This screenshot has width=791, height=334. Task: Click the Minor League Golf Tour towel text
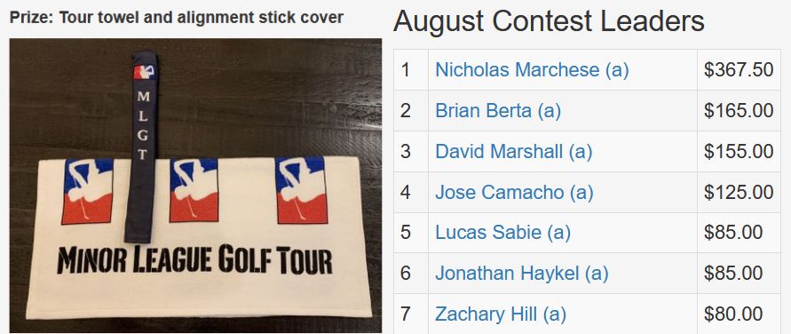(194, 261)
